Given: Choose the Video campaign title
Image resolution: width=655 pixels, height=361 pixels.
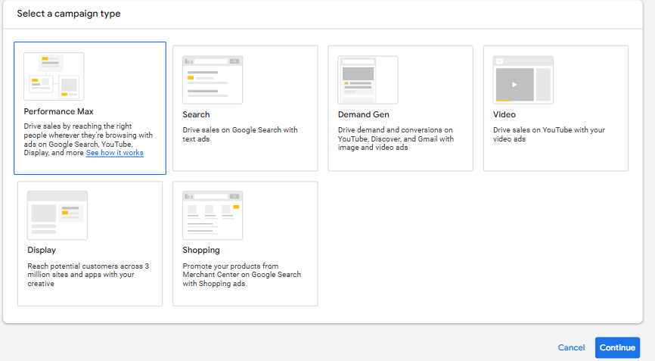Looking at the screenshot, I should [504, 114].
